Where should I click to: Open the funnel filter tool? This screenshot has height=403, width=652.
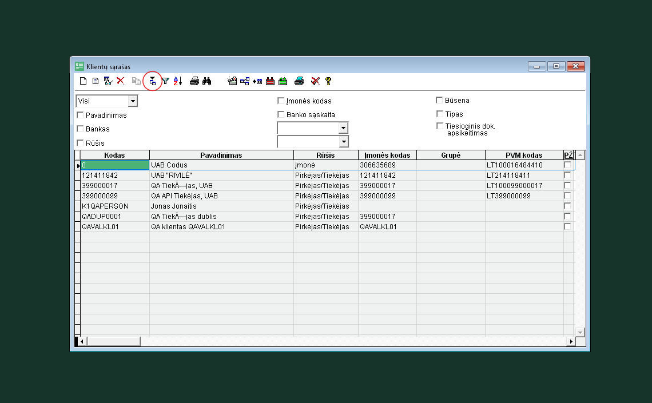coord(165,81)
